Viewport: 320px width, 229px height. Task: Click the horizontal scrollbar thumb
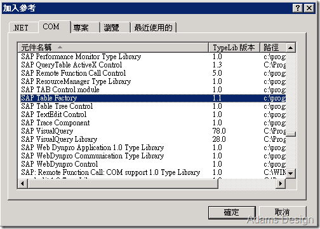tap(123, 183)
